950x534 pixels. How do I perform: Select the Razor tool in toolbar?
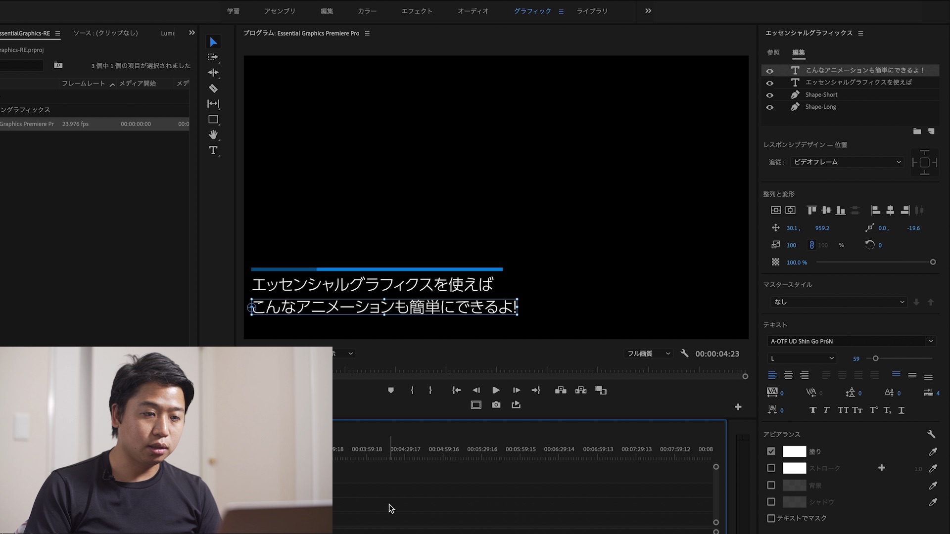[213, 89]
